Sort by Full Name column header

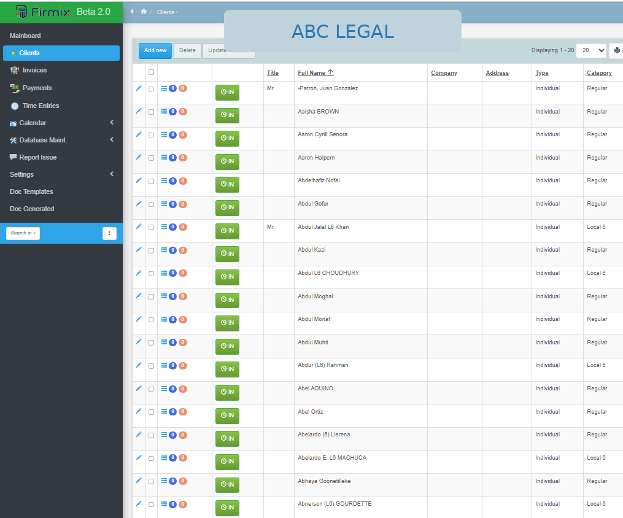pyautogui.click(x=315, y=72)
